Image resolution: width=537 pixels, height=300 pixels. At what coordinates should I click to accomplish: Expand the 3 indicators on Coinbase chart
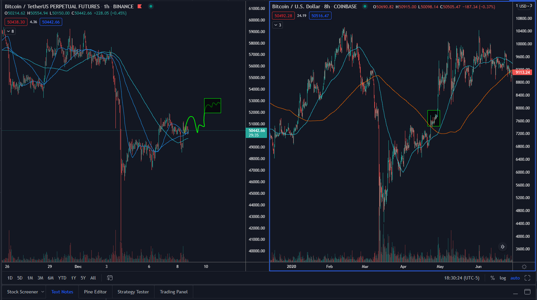point(277,25)
